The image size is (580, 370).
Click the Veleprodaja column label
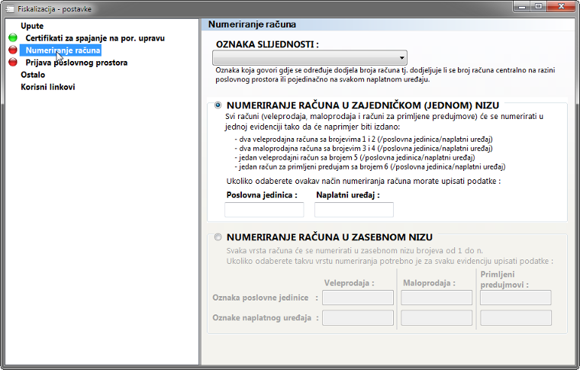(350, 283)
